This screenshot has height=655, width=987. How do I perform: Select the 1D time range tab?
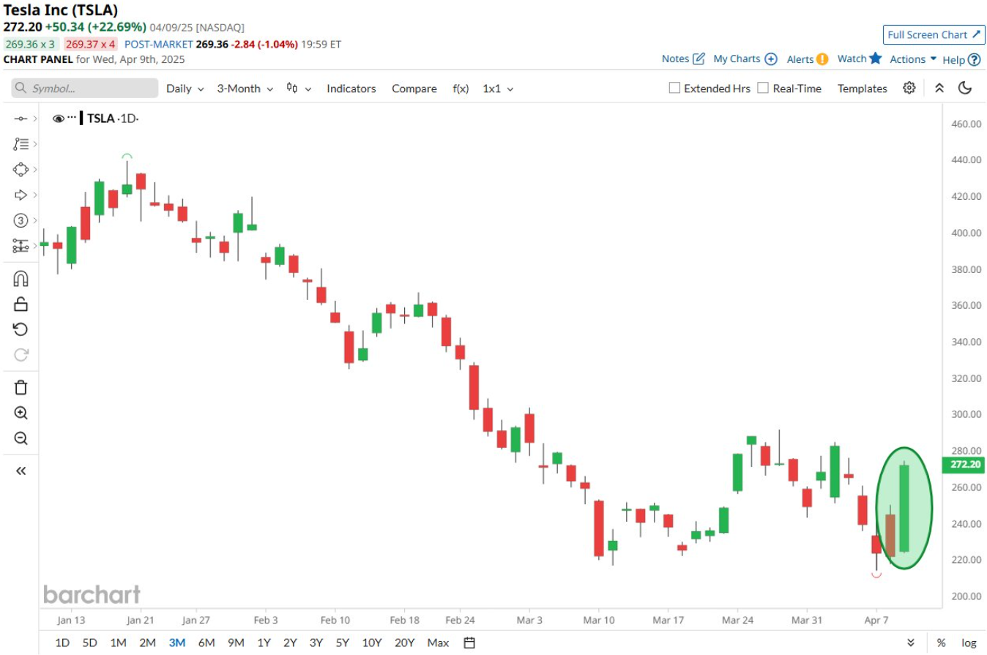click(63, 643)
